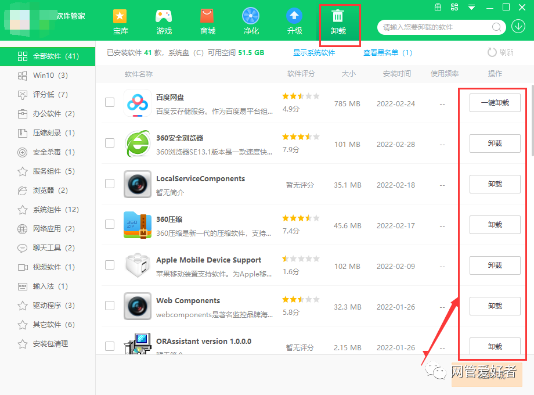Click 一键卸载 for 百度网盘

(495, 103)
